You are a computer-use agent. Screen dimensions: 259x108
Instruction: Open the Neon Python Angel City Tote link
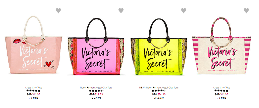click(96, 88)
